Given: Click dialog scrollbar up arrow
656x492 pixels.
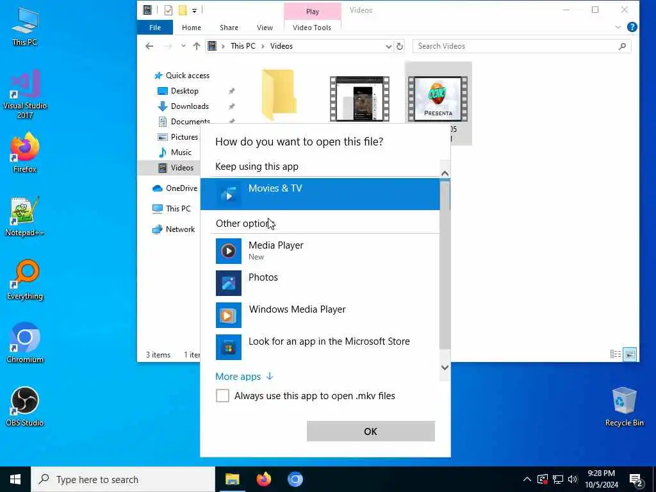Looking at the screenshot, I should (x=445, y=173).
